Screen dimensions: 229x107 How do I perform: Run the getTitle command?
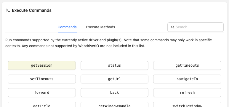(42, 105)
